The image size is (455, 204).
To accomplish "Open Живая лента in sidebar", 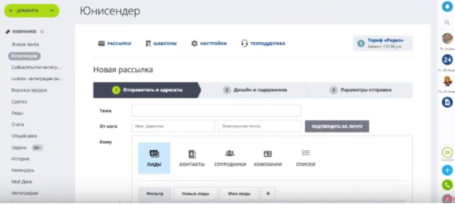I will coord(25,44).
